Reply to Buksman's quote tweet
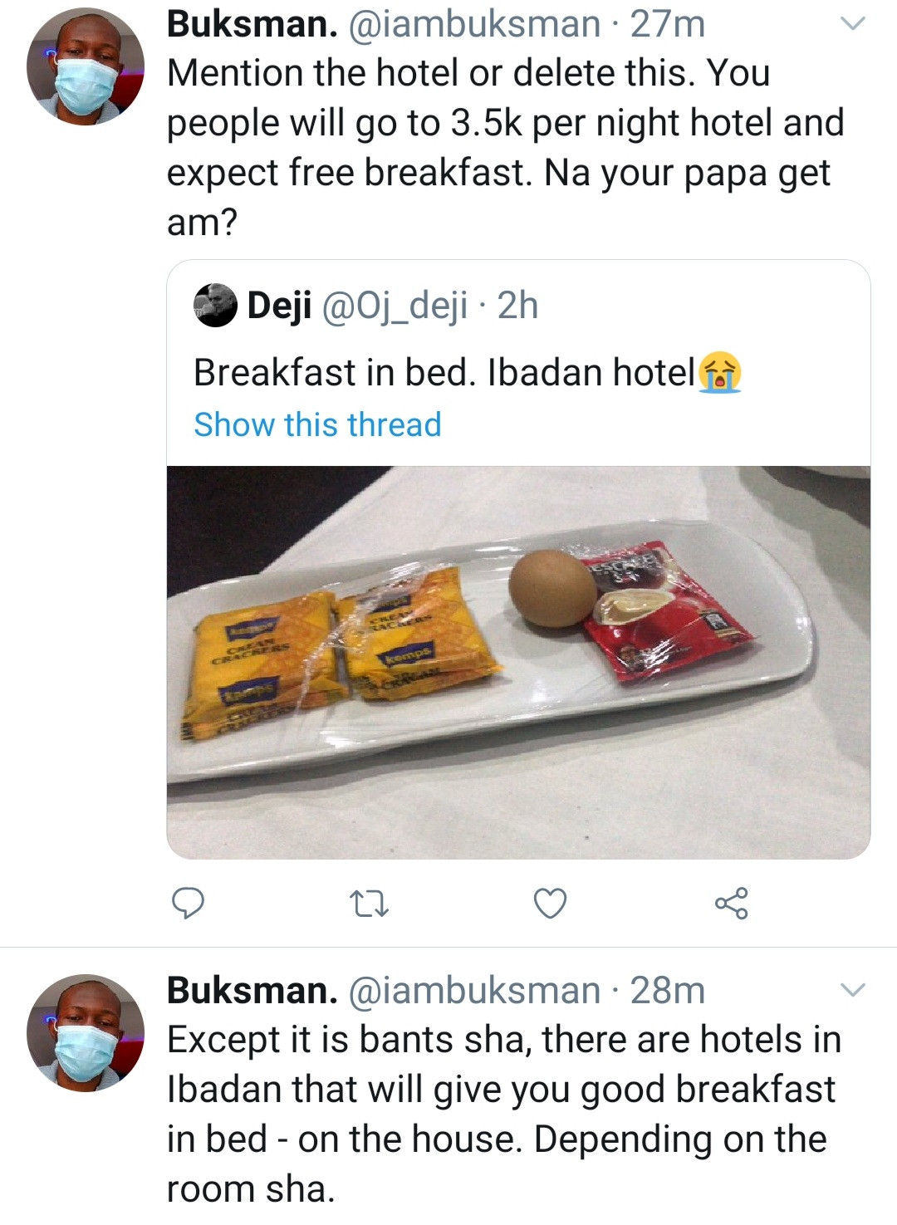897x1225 pixels. pyautogui.click(x=188, y=903)
